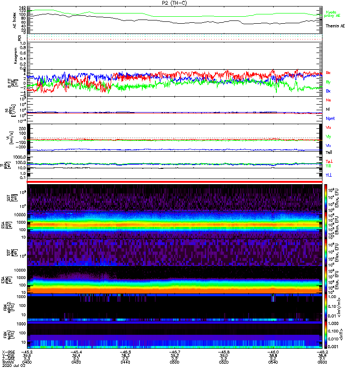Select the green "Kyoto proxy AE" legend label

(332, 14)
